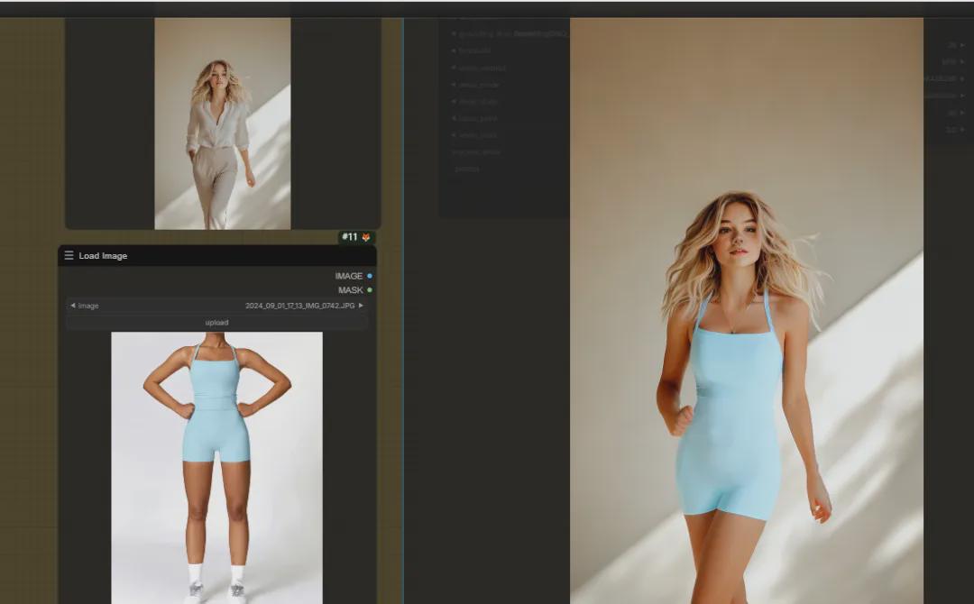
Task: Click the right arrow beside the seed number
Action: point(963,78)
